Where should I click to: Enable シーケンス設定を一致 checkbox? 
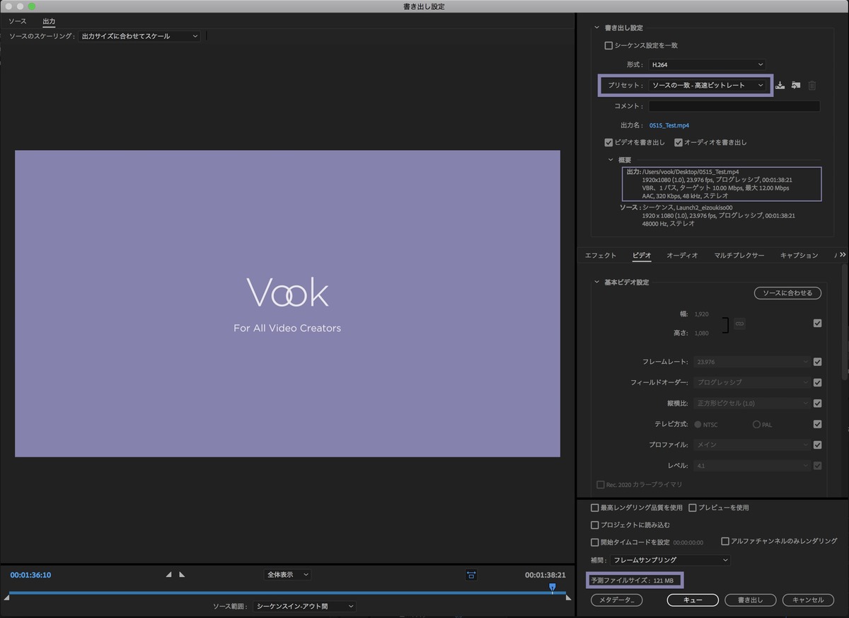tap(608, 45)
